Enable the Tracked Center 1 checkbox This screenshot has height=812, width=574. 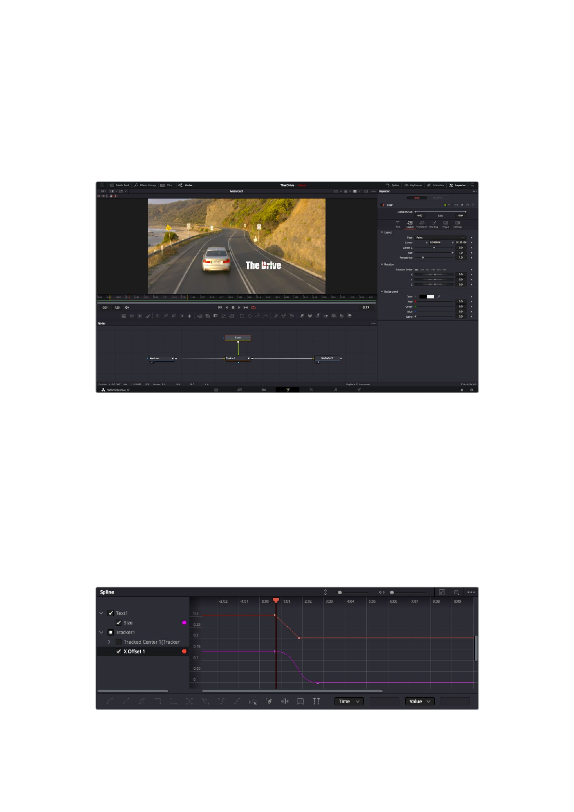[119, 642]
